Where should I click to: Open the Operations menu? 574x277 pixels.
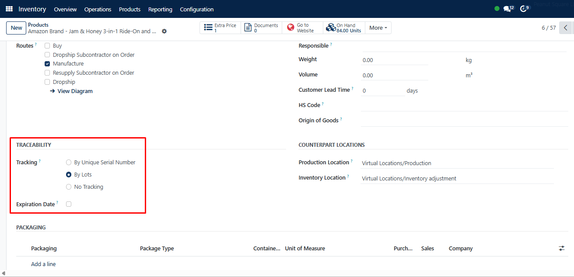click(x=98, y=9)
